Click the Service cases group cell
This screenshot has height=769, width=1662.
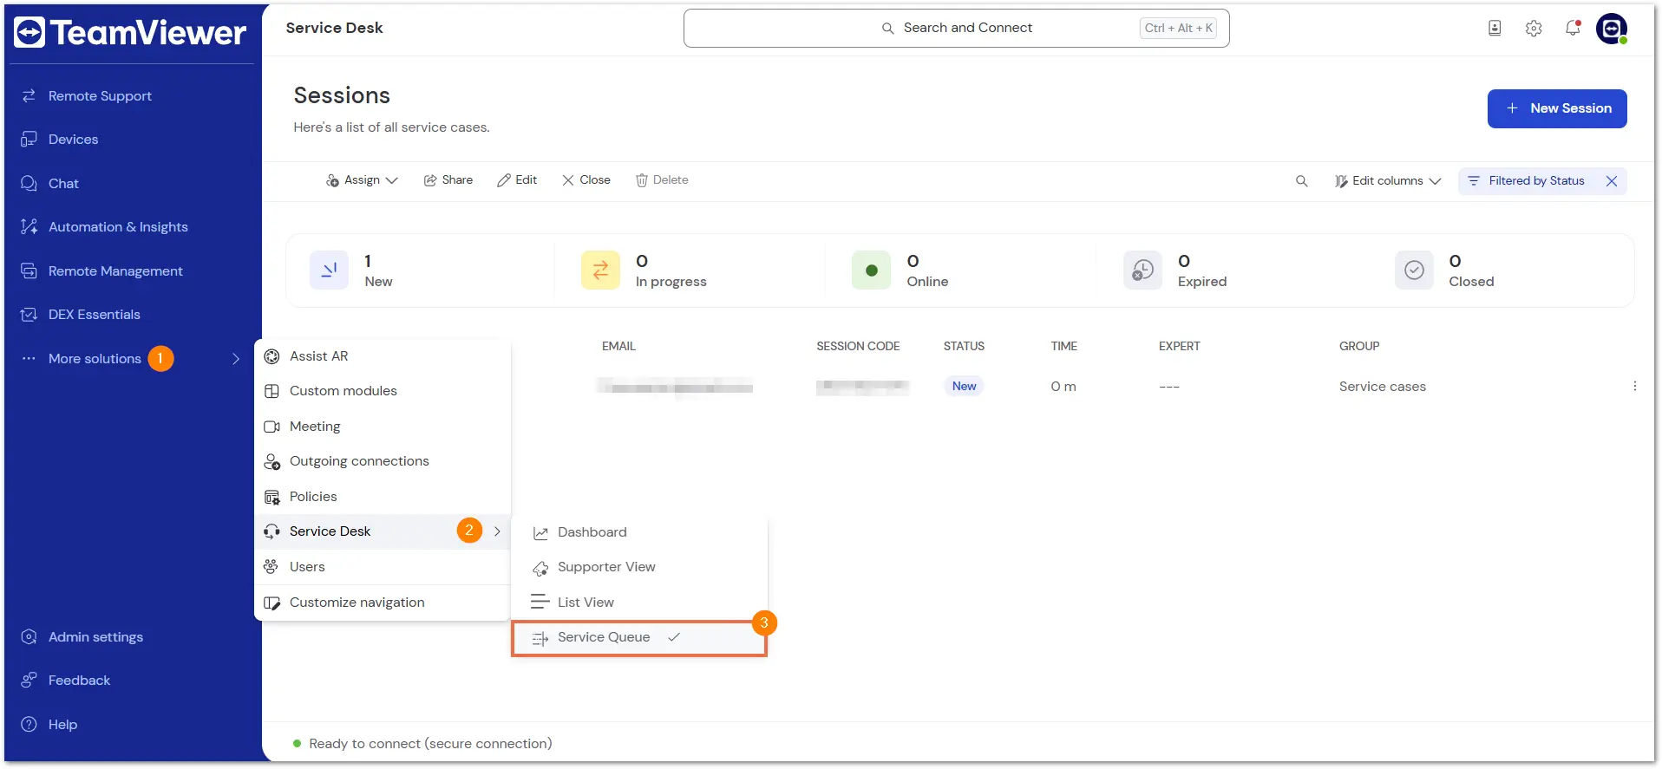coord(1382,387)
